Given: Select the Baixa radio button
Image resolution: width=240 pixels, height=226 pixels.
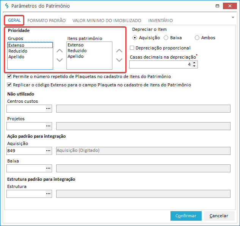Looking at the screenshot, I should coord(166,38).
